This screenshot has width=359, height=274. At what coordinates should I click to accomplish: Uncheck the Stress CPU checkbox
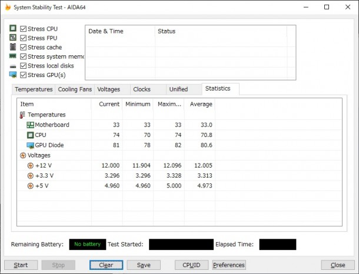pyautogui.click(x=23, y=29)
